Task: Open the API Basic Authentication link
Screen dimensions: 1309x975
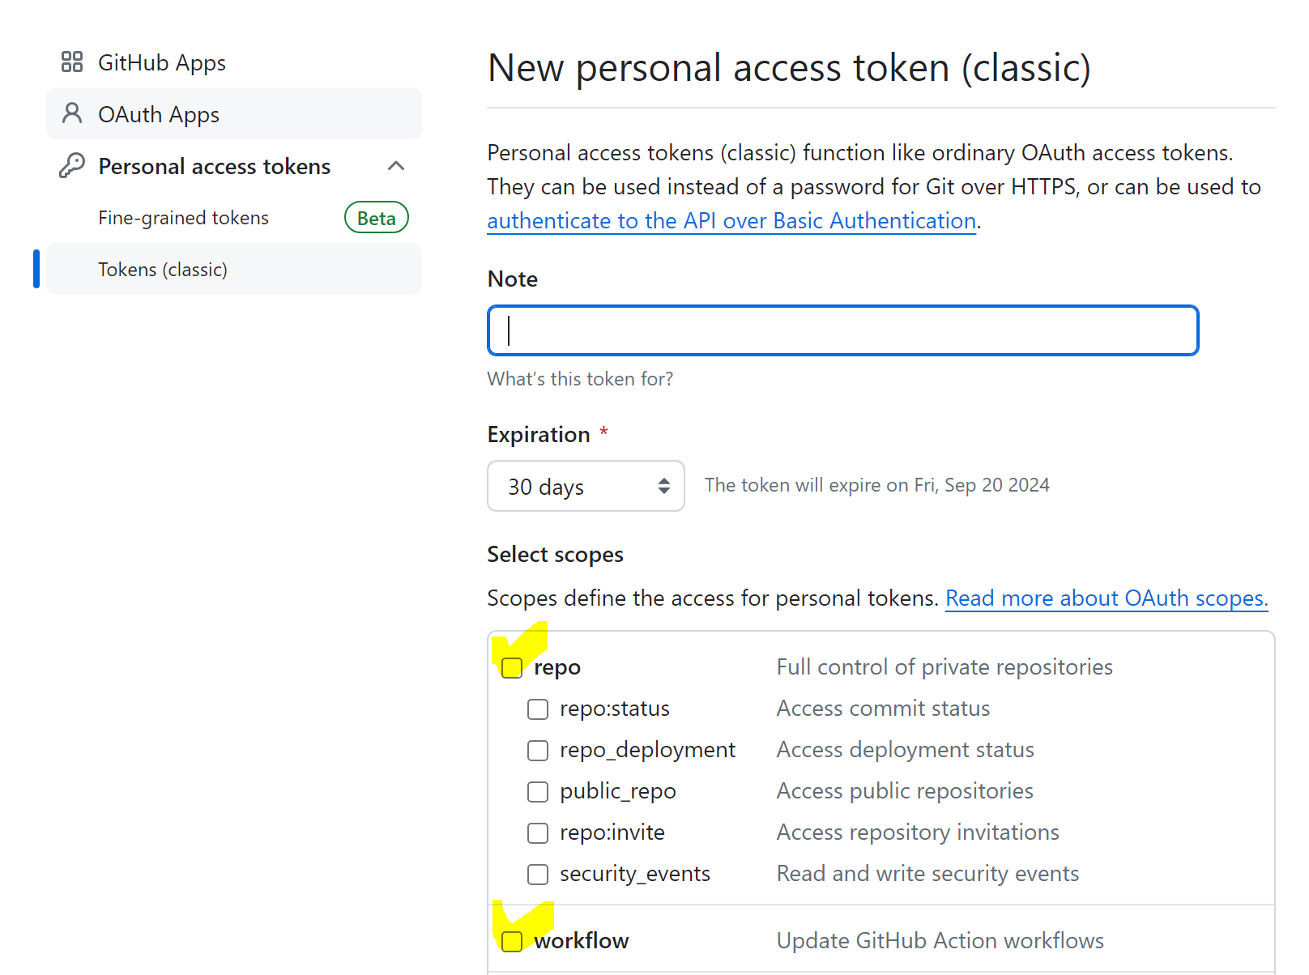Action: coord(731,221)
